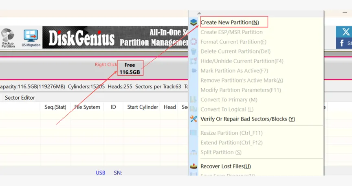Click the ID column header
352x186 pixels.
pyautogui.click(x=113, y=107)
